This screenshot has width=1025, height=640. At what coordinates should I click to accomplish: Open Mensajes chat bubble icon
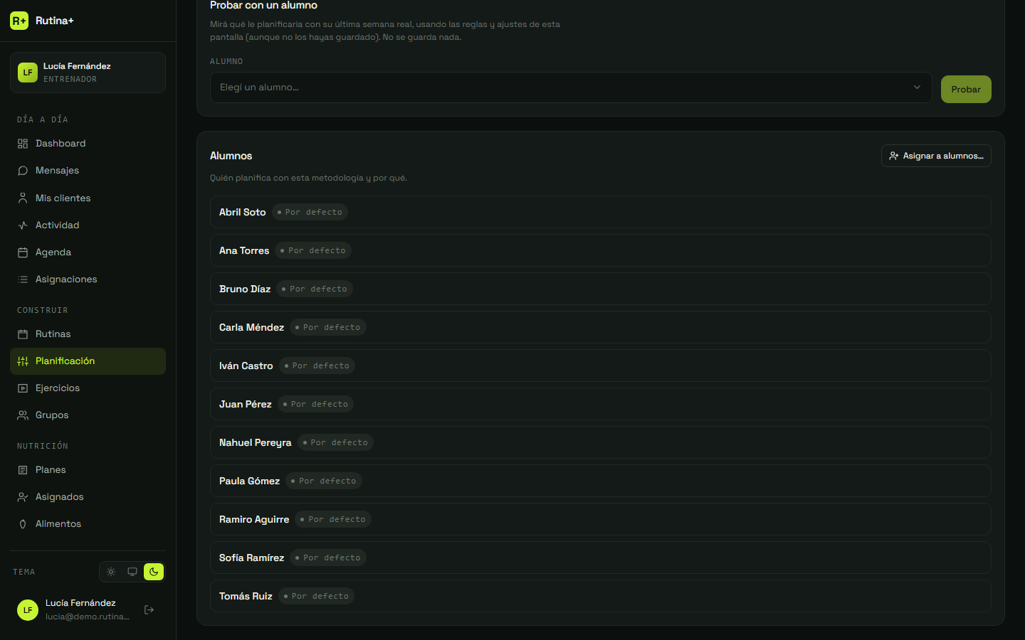[23, 171]
